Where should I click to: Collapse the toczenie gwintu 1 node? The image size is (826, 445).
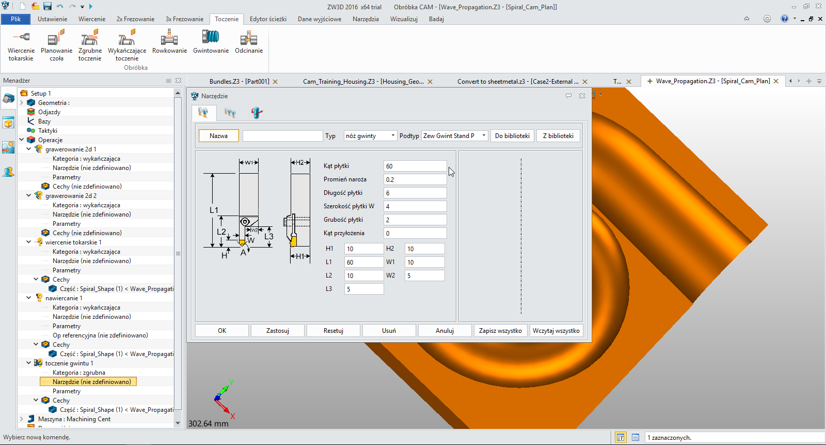pyautogui.click(x=29, y=363)
